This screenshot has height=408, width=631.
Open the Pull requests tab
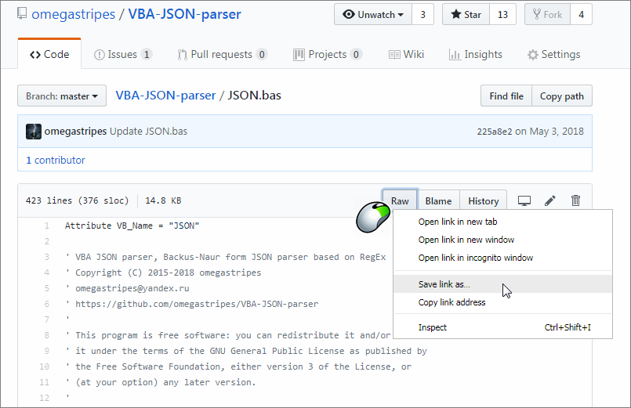(222, 54)
